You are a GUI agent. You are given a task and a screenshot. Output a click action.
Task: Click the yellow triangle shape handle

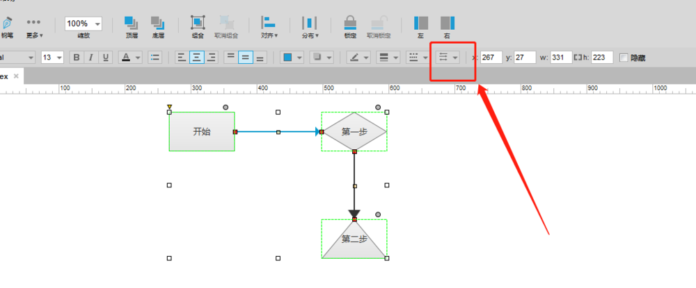pos(169,107)
